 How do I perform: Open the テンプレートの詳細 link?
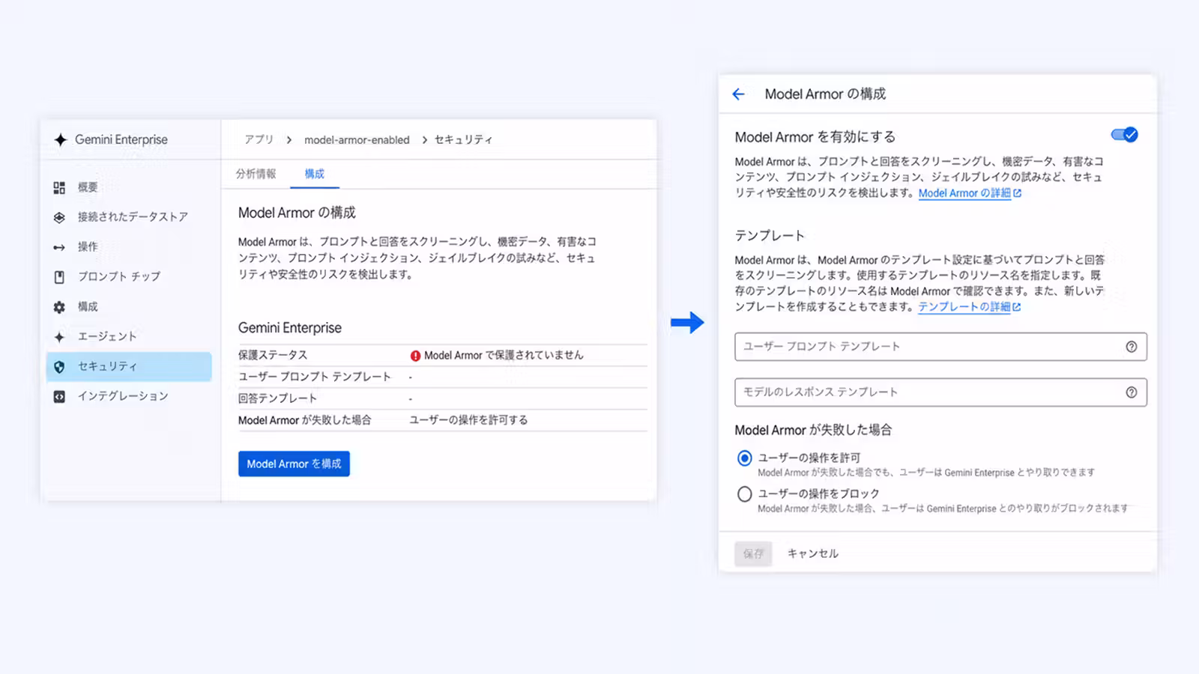(970, 307)
